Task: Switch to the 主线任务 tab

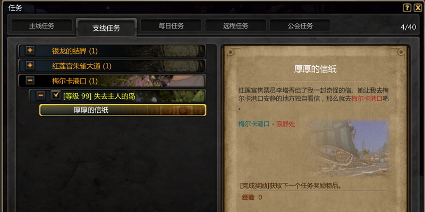Action: (x=42, y=25)
